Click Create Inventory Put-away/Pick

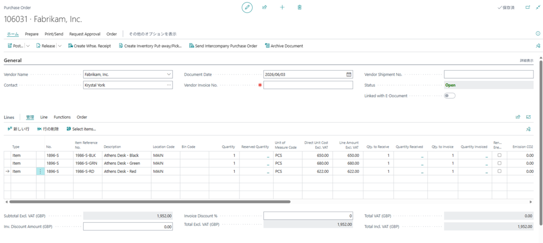pos(150,46)
